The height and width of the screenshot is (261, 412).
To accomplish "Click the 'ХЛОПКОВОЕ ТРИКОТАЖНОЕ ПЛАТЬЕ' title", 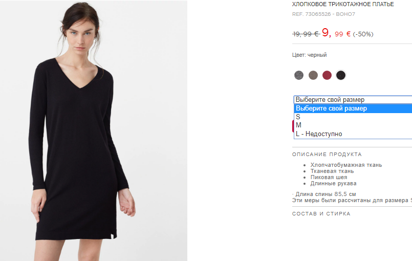I will 343,4.
